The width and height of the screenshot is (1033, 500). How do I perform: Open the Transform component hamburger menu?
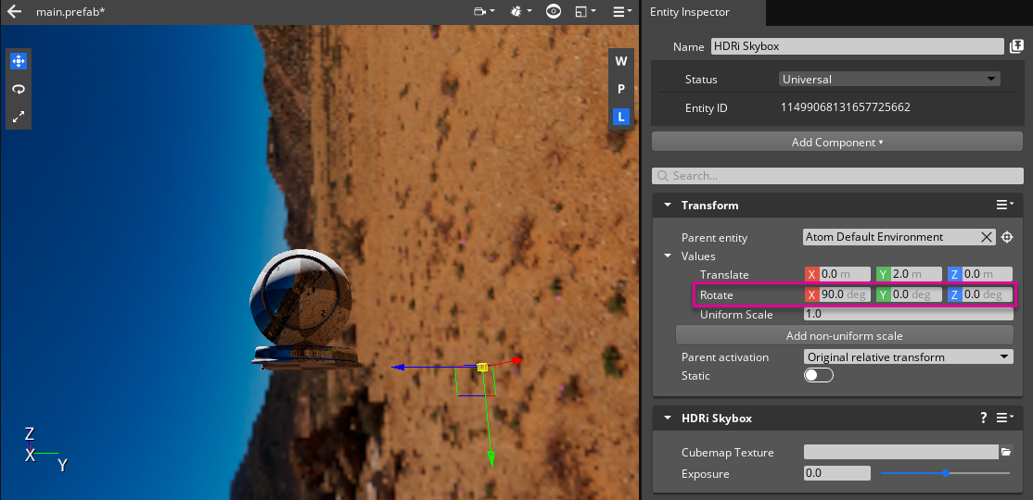pyautogui.click(x=1004, y=205)
